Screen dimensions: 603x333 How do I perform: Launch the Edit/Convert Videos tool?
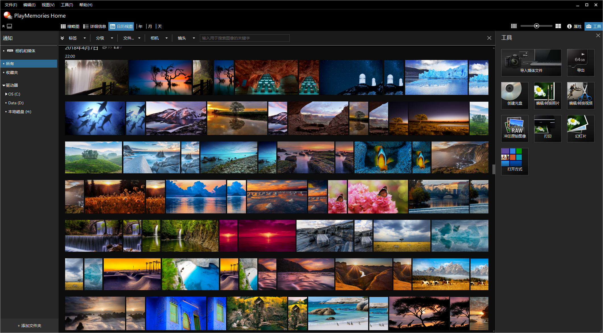[x=580, y=95]
